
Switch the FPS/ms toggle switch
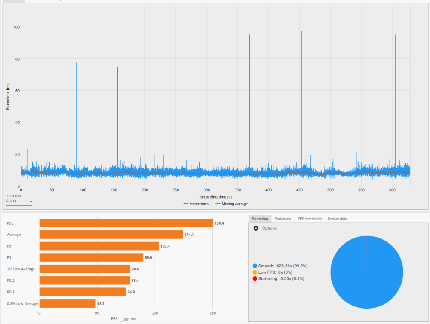click(123, 319)
